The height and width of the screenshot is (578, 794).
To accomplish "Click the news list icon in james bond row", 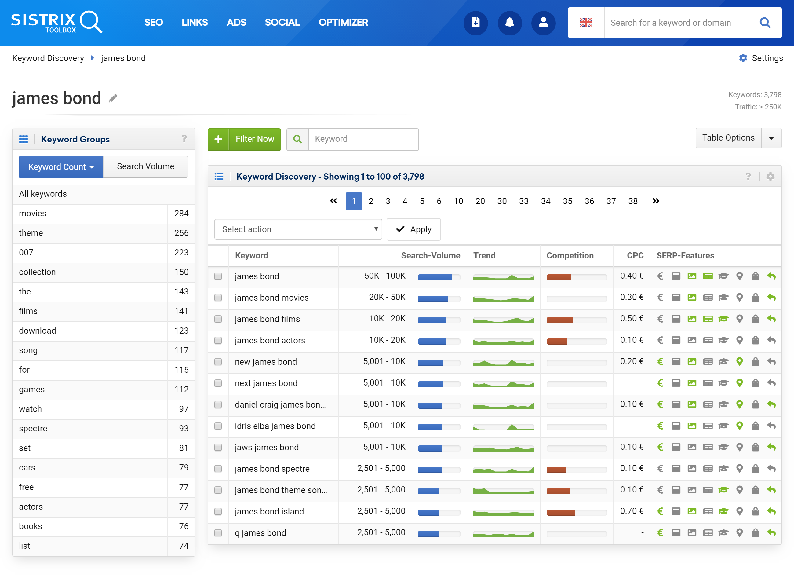I will point(708,276).
